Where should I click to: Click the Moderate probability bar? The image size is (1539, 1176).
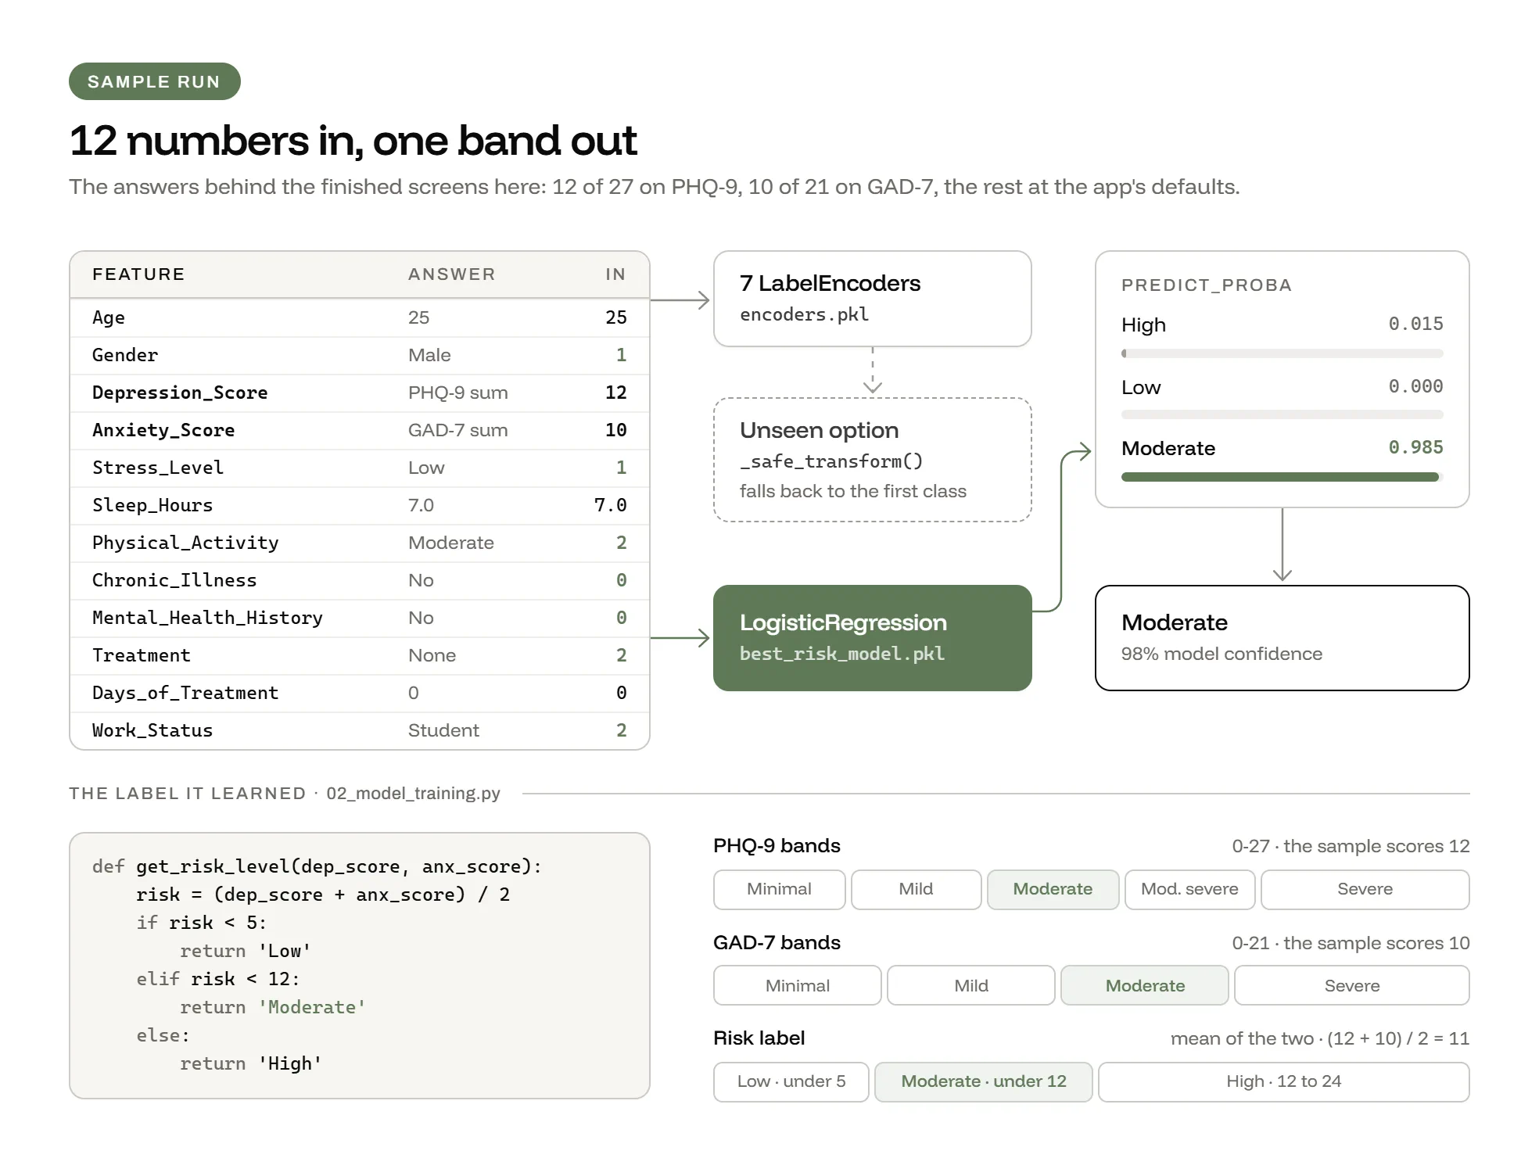coord(1282,477)
